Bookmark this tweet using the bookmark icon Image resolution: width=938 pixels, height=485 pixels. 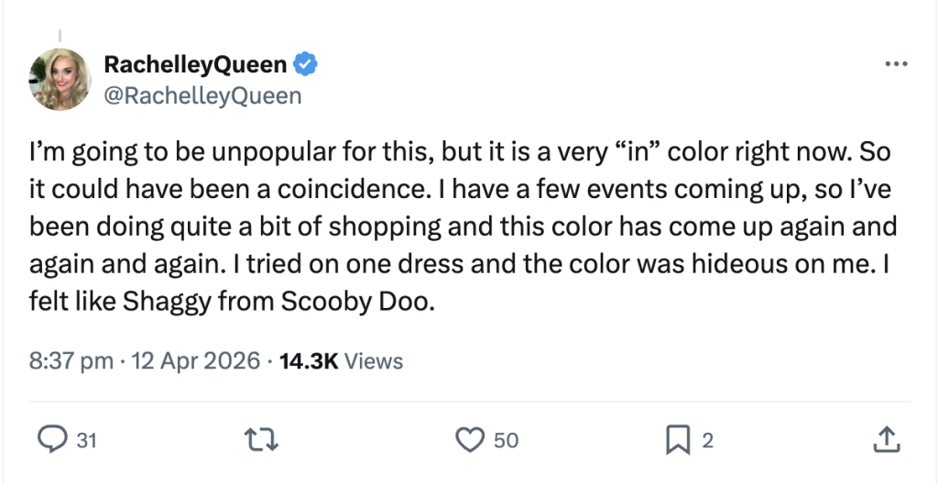678,441
